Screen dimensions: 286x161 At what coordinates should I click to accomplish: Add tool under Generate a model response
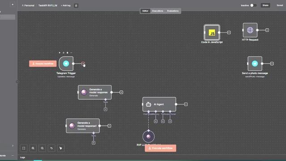105,109
